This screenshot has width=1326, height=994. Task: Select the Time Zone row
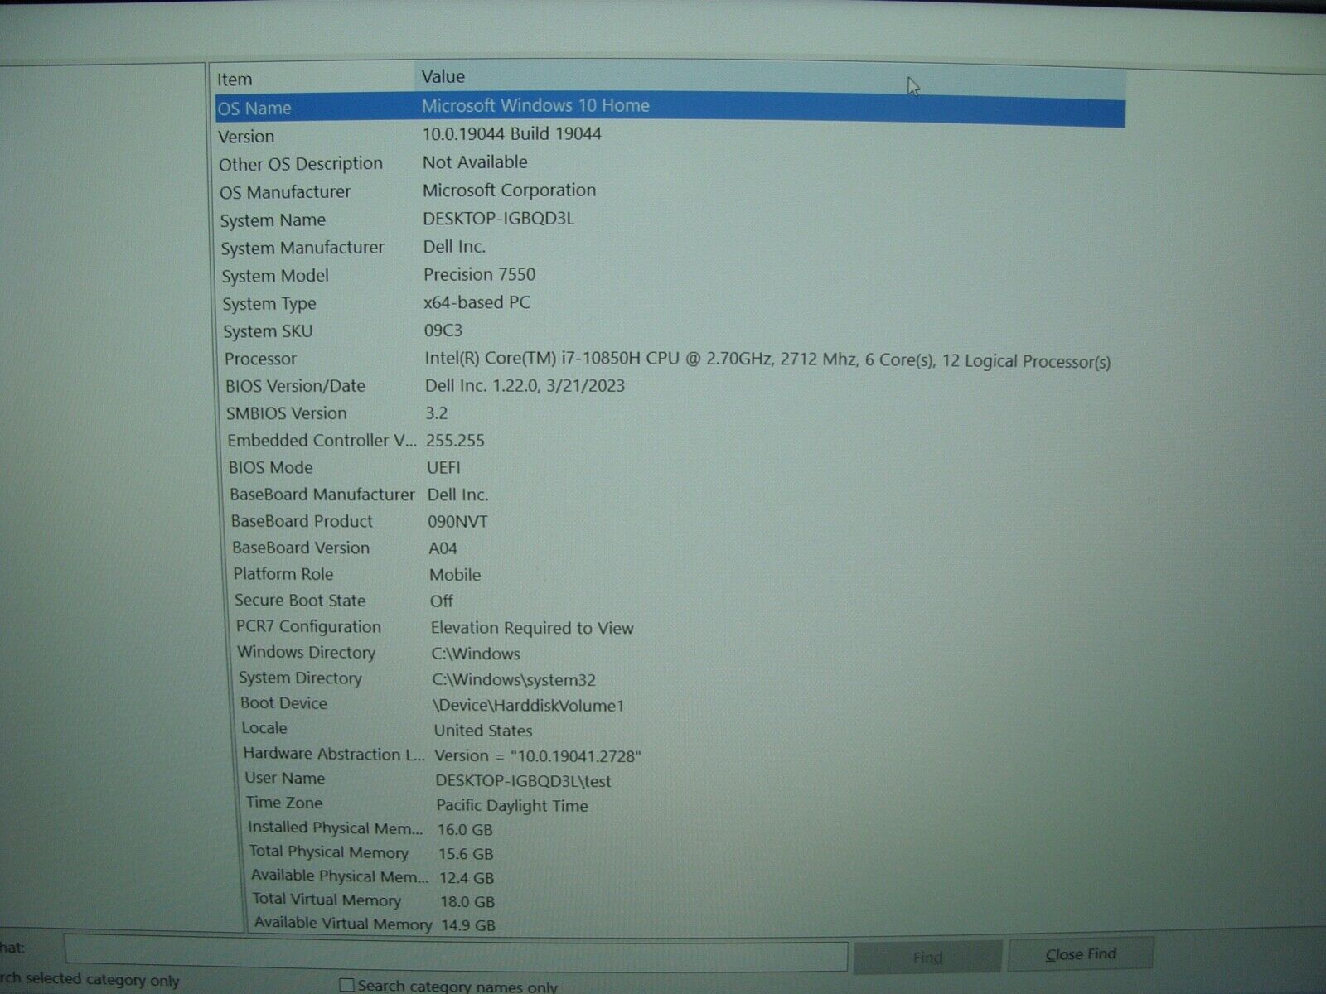[x=670, y=803]
